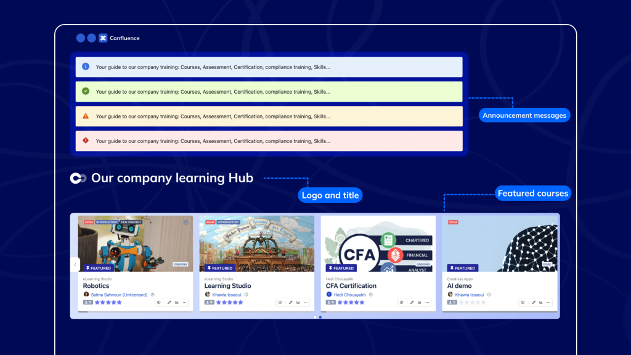Open the statistics chart icon on CFA Certification card
Viewport: 631px width, 355px height.
pos(418,303)
